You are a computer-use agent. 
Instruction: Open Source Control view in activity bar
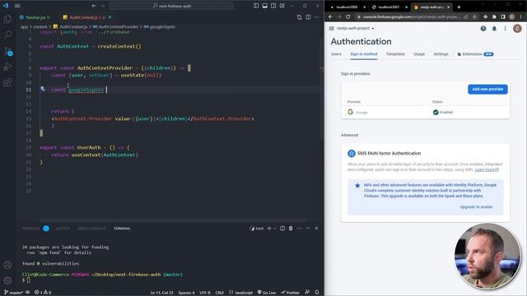[x=7, y=51]
